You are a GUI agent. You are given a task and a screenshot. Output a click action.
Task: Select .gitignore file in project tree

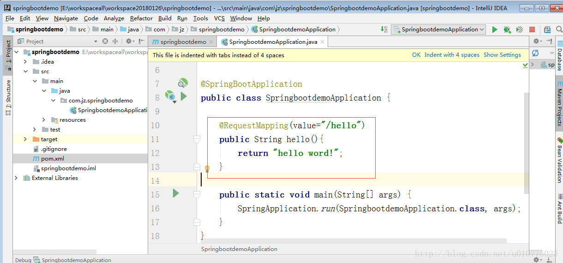pyautogui.click(x=54, y=149)
